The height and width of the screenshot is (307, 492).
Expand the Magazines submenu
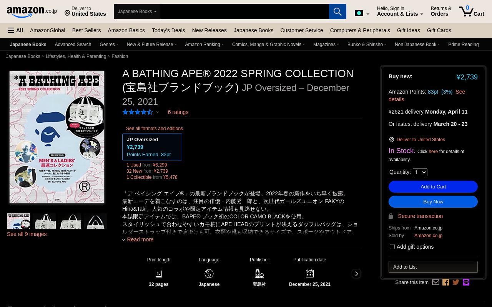coord(326,45)
